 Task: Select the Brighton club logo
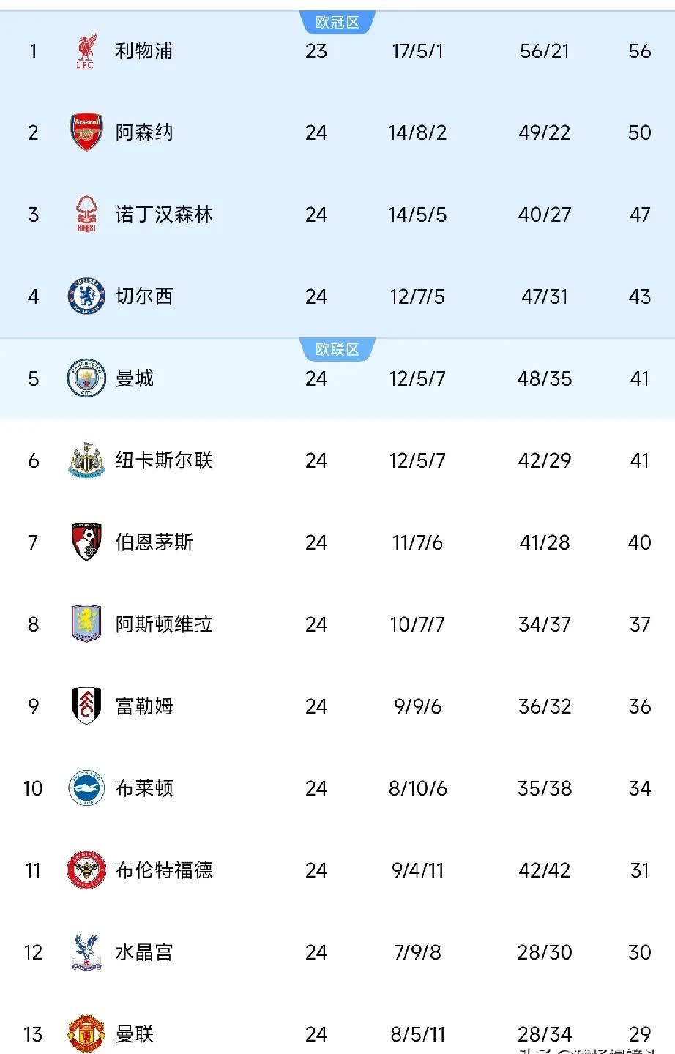pyautogui.click(x=86, y=788)
